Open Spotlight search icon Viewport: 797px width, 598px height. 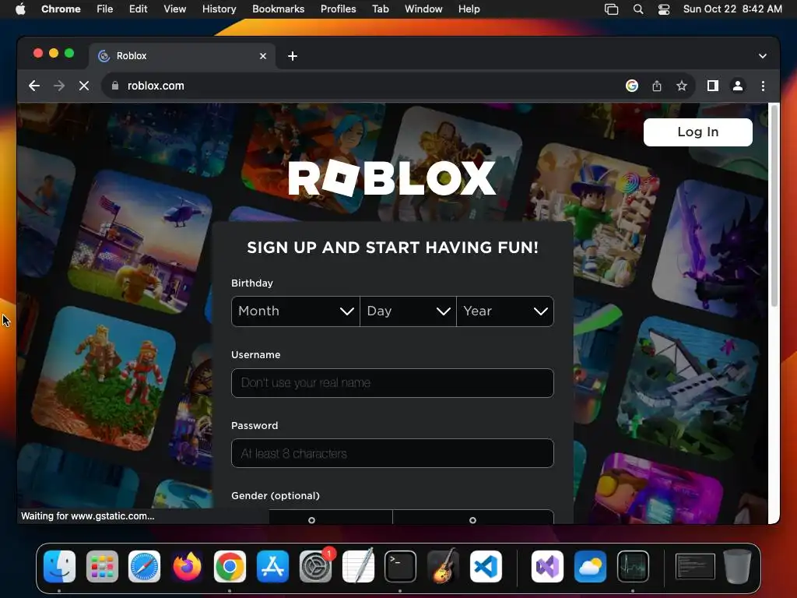638,9
